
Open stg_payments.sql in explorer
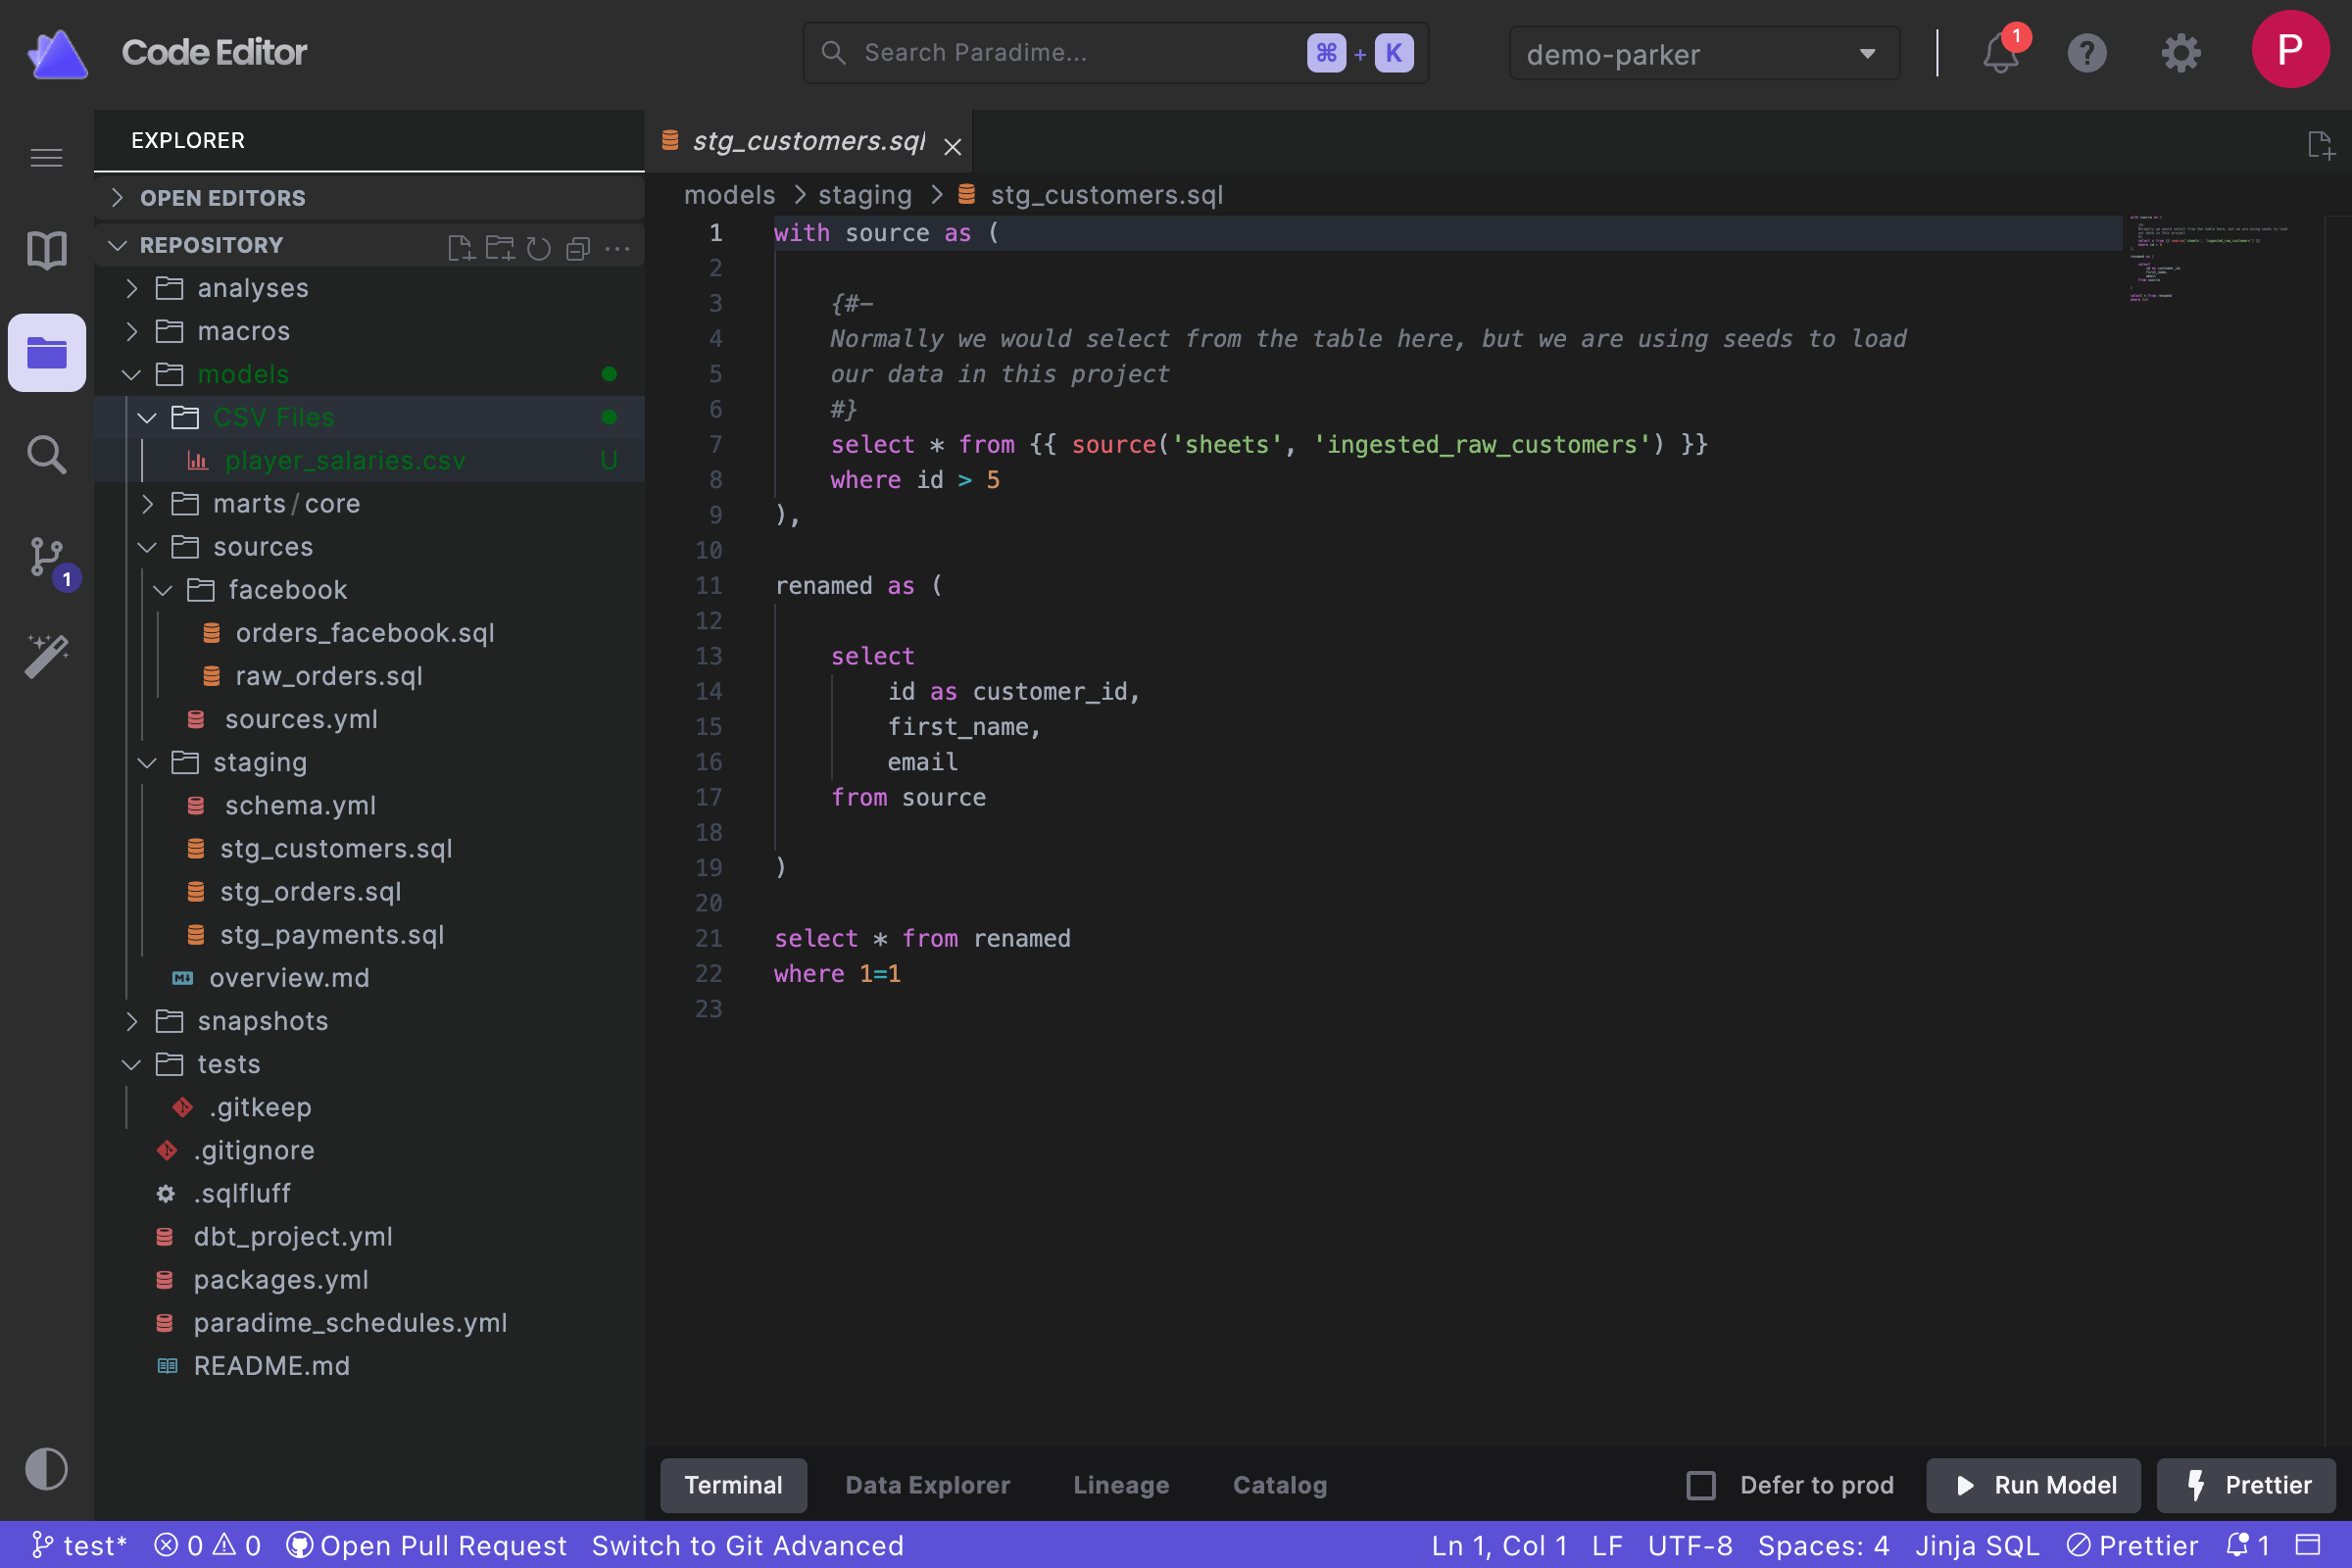point(369,935)
